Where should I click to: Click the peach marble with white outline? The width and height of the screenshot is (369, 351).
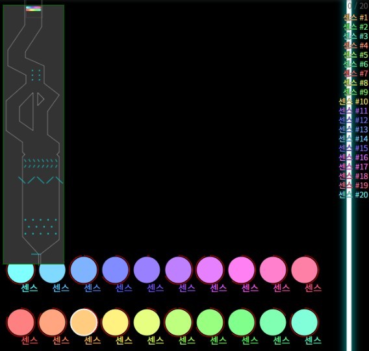(x=84, y=322)
